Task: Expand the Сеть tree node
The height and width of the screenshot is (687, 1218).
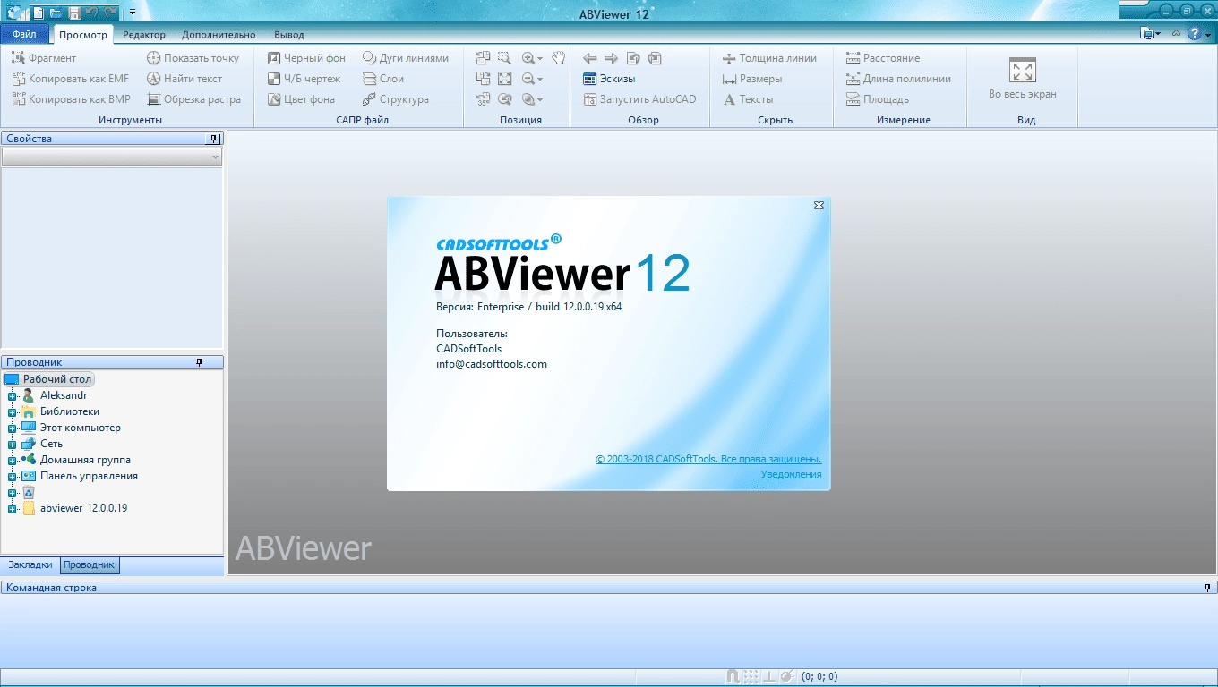Action: (x=12, y=445)
